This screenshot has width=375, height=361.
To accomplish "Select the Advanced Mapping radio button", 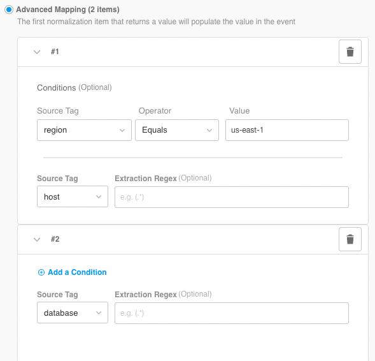I will (9, 10).
